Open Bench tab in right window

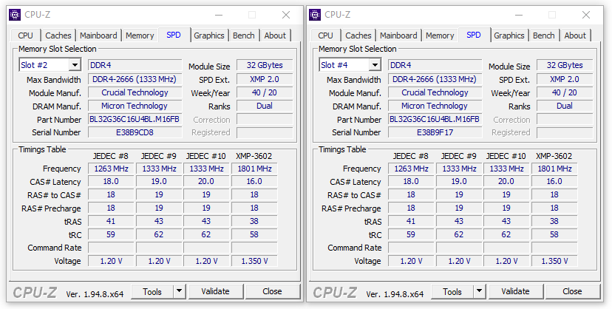[544, 35]
